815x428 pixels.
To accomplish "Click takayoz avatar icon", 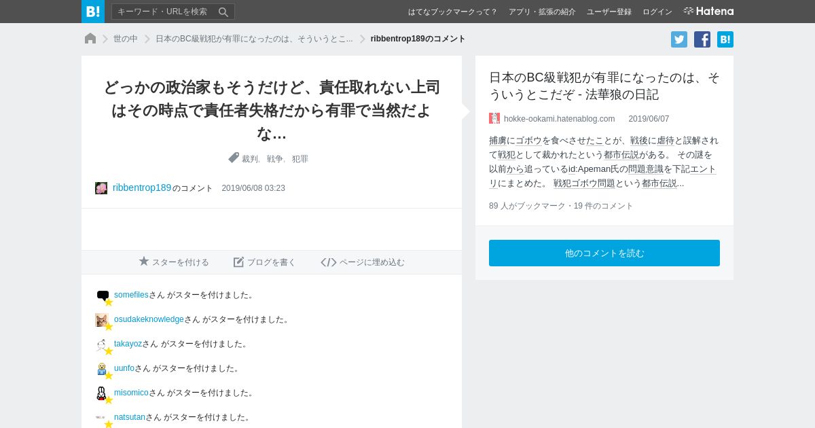I will 101,344.
